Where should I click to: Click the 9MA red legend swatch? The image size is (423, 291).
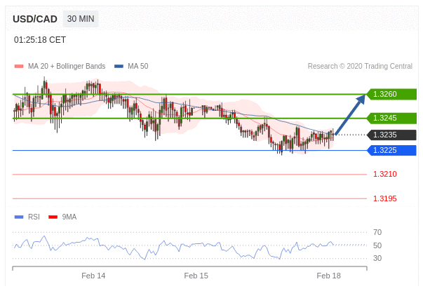click(53, 217)
